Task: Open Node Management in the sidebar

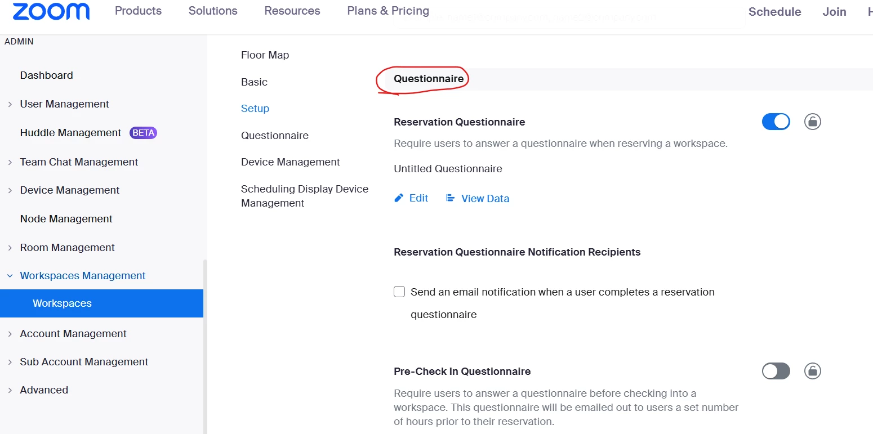Action: 66,219
